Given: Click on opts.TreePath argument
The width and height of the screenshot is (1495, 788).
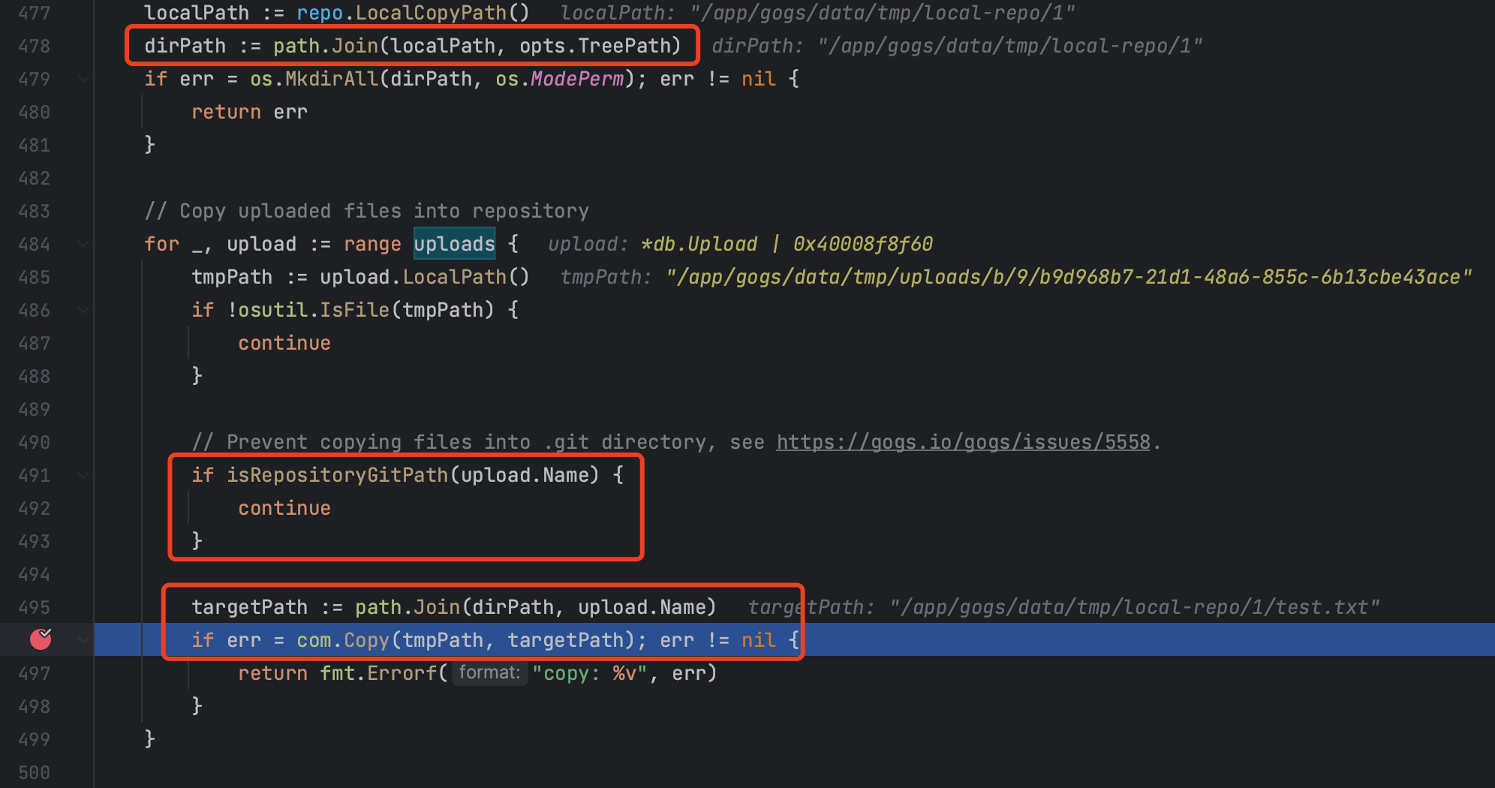Looking at the screenshot, I should coord(594,46).
